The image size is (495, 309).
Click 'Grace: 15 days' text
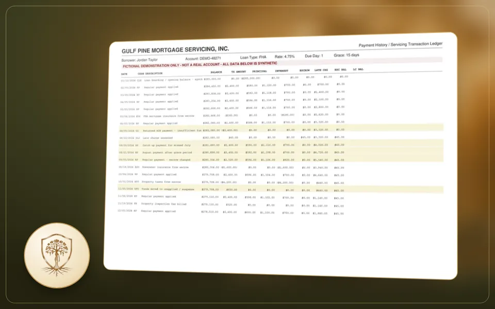click(x=346, y=55)
